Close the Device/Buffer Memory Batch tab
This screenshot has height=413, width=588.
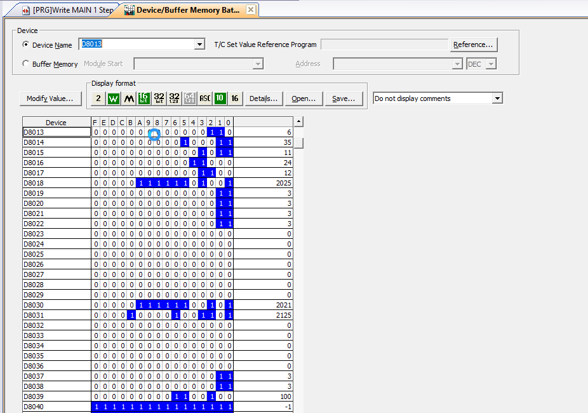(251, 10)
